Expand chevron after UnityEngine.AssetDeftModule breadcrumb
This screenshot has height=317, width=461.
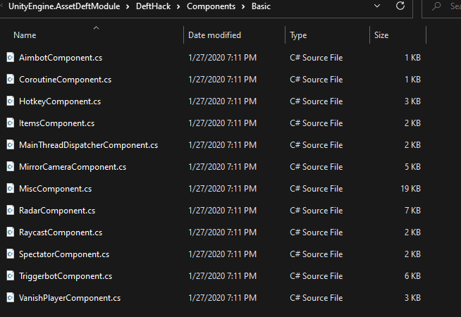point(128,6)
